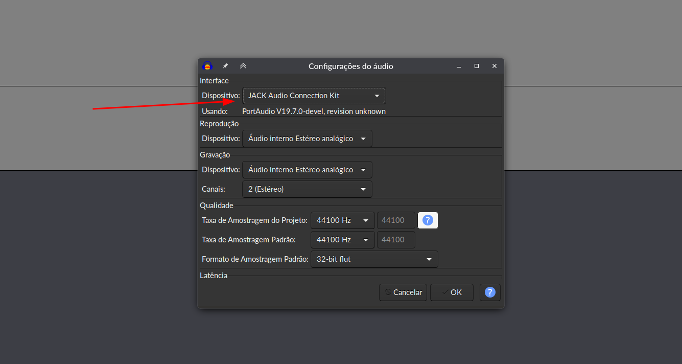Close the Configurações do áudio dialog
682x364 pixels.
click(x=494, y=66)
